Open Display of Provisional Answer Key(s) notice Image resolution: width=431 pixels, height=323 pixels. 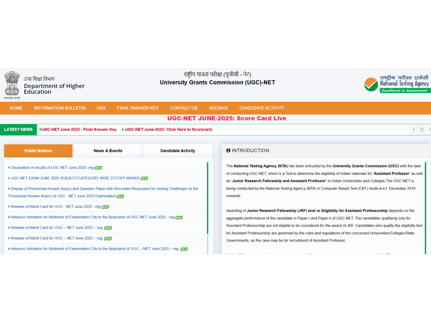pos(103,192)
